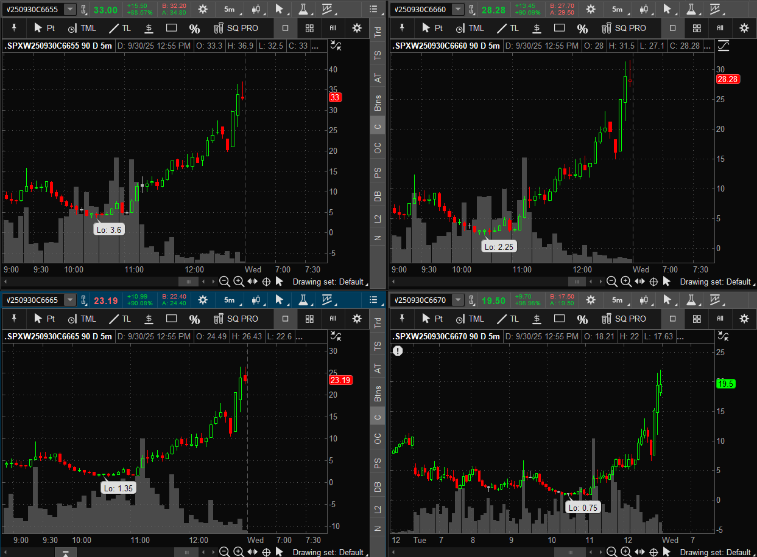This screenshot has width=757, height=557.
Task: Open Drawing set Default menu on C6660 chart
Action: point(717,282)
